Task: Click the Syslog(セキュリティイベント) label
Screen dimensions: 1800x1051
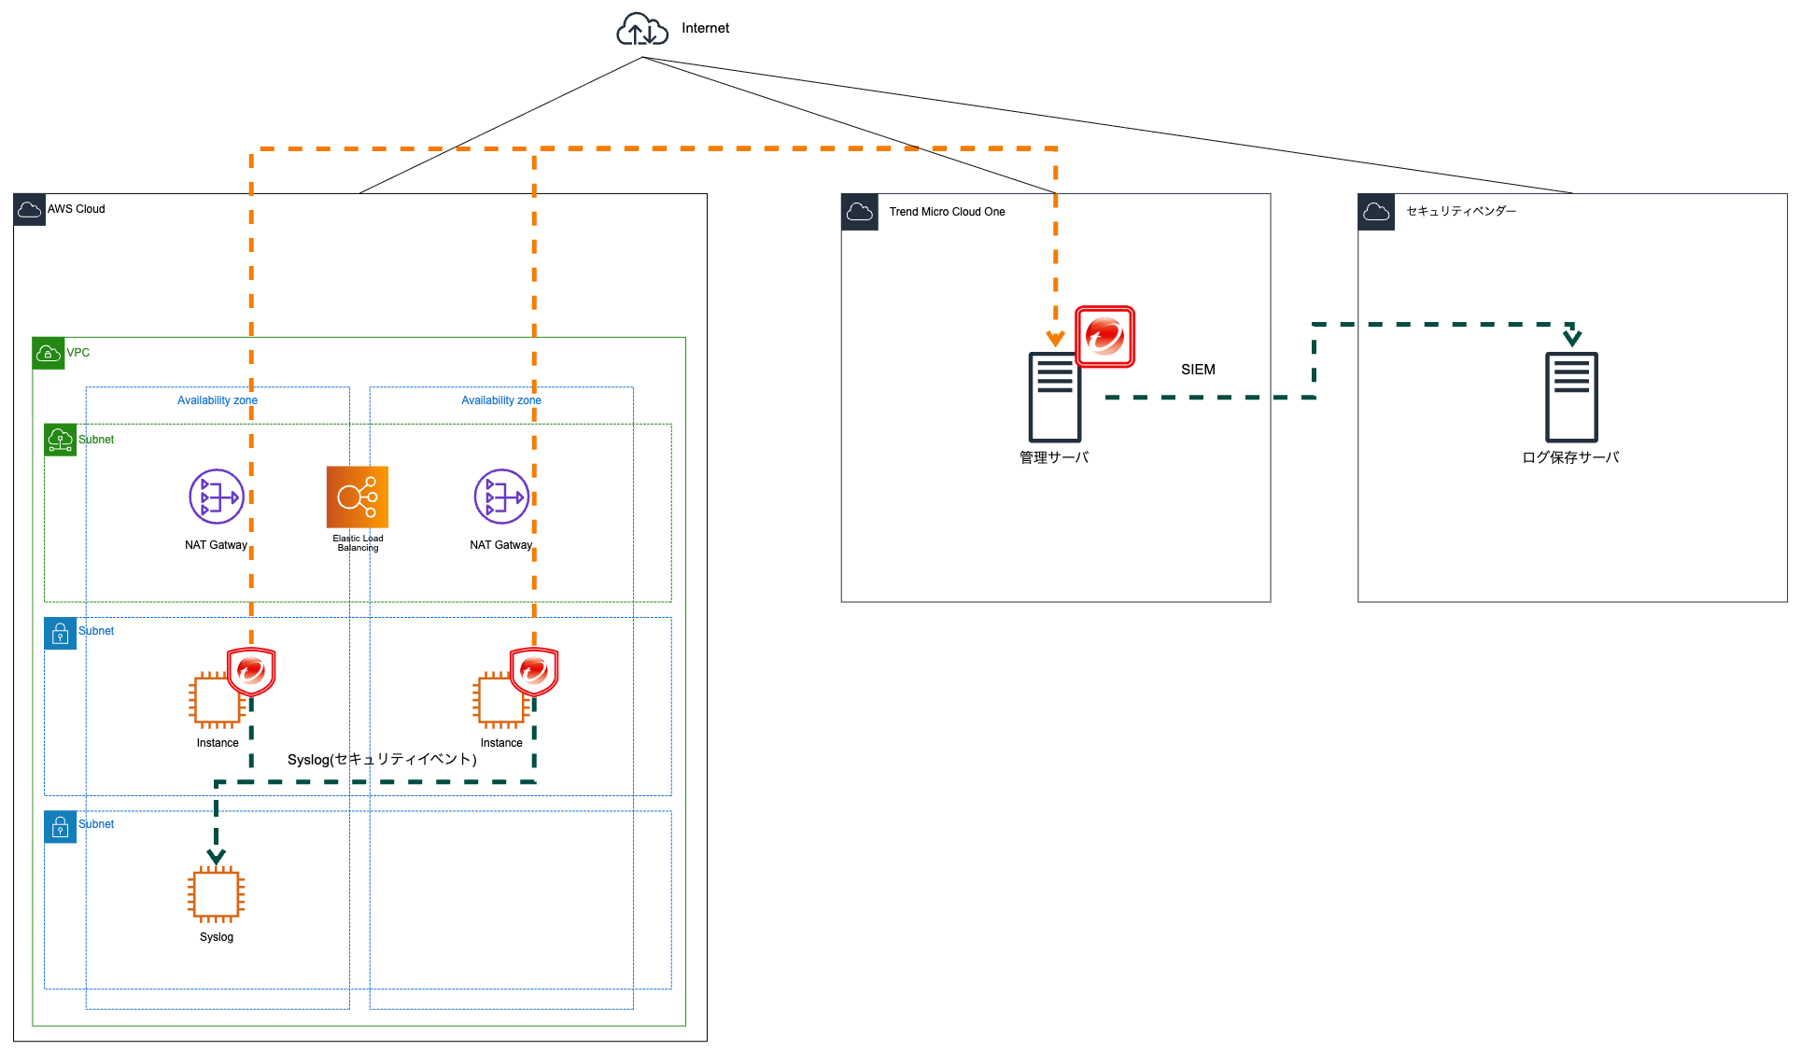Action: tap(382, 760)
